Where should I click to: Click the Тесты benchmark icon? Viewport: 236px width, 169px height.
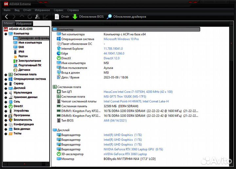[x=10, y=134]
